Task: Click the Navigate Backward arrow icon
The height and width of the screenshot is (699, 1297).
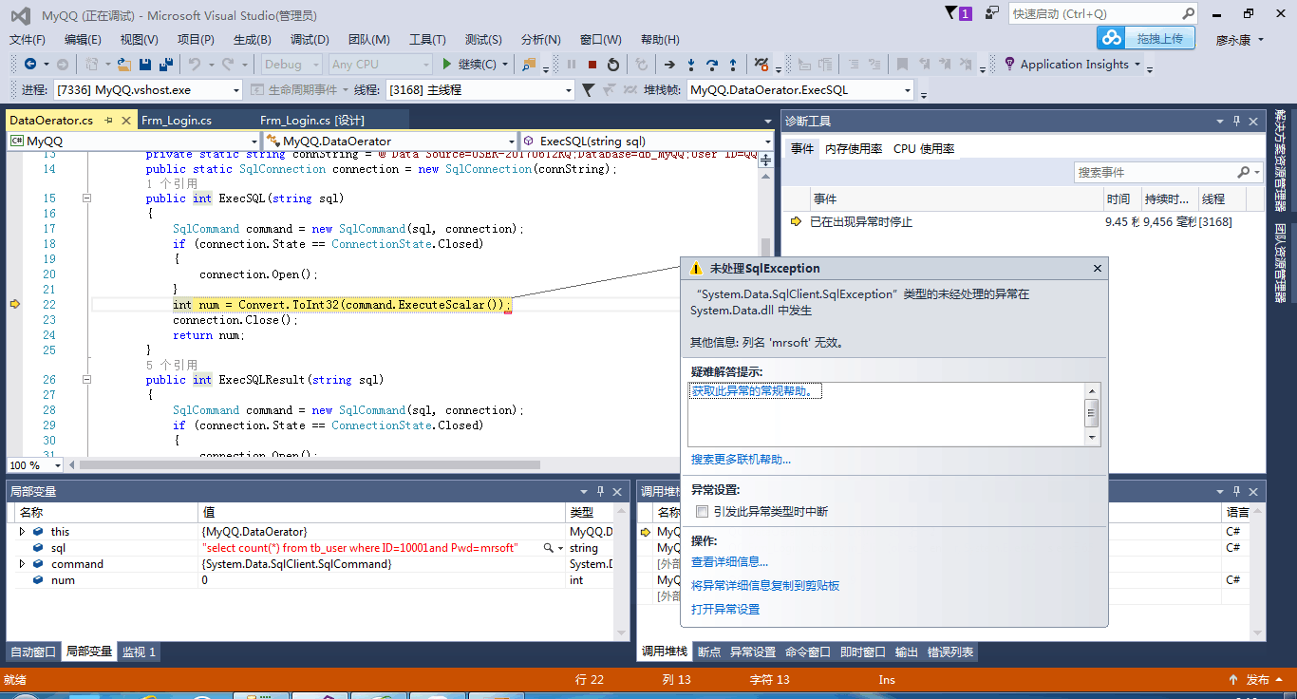Action: coord(30,65)
